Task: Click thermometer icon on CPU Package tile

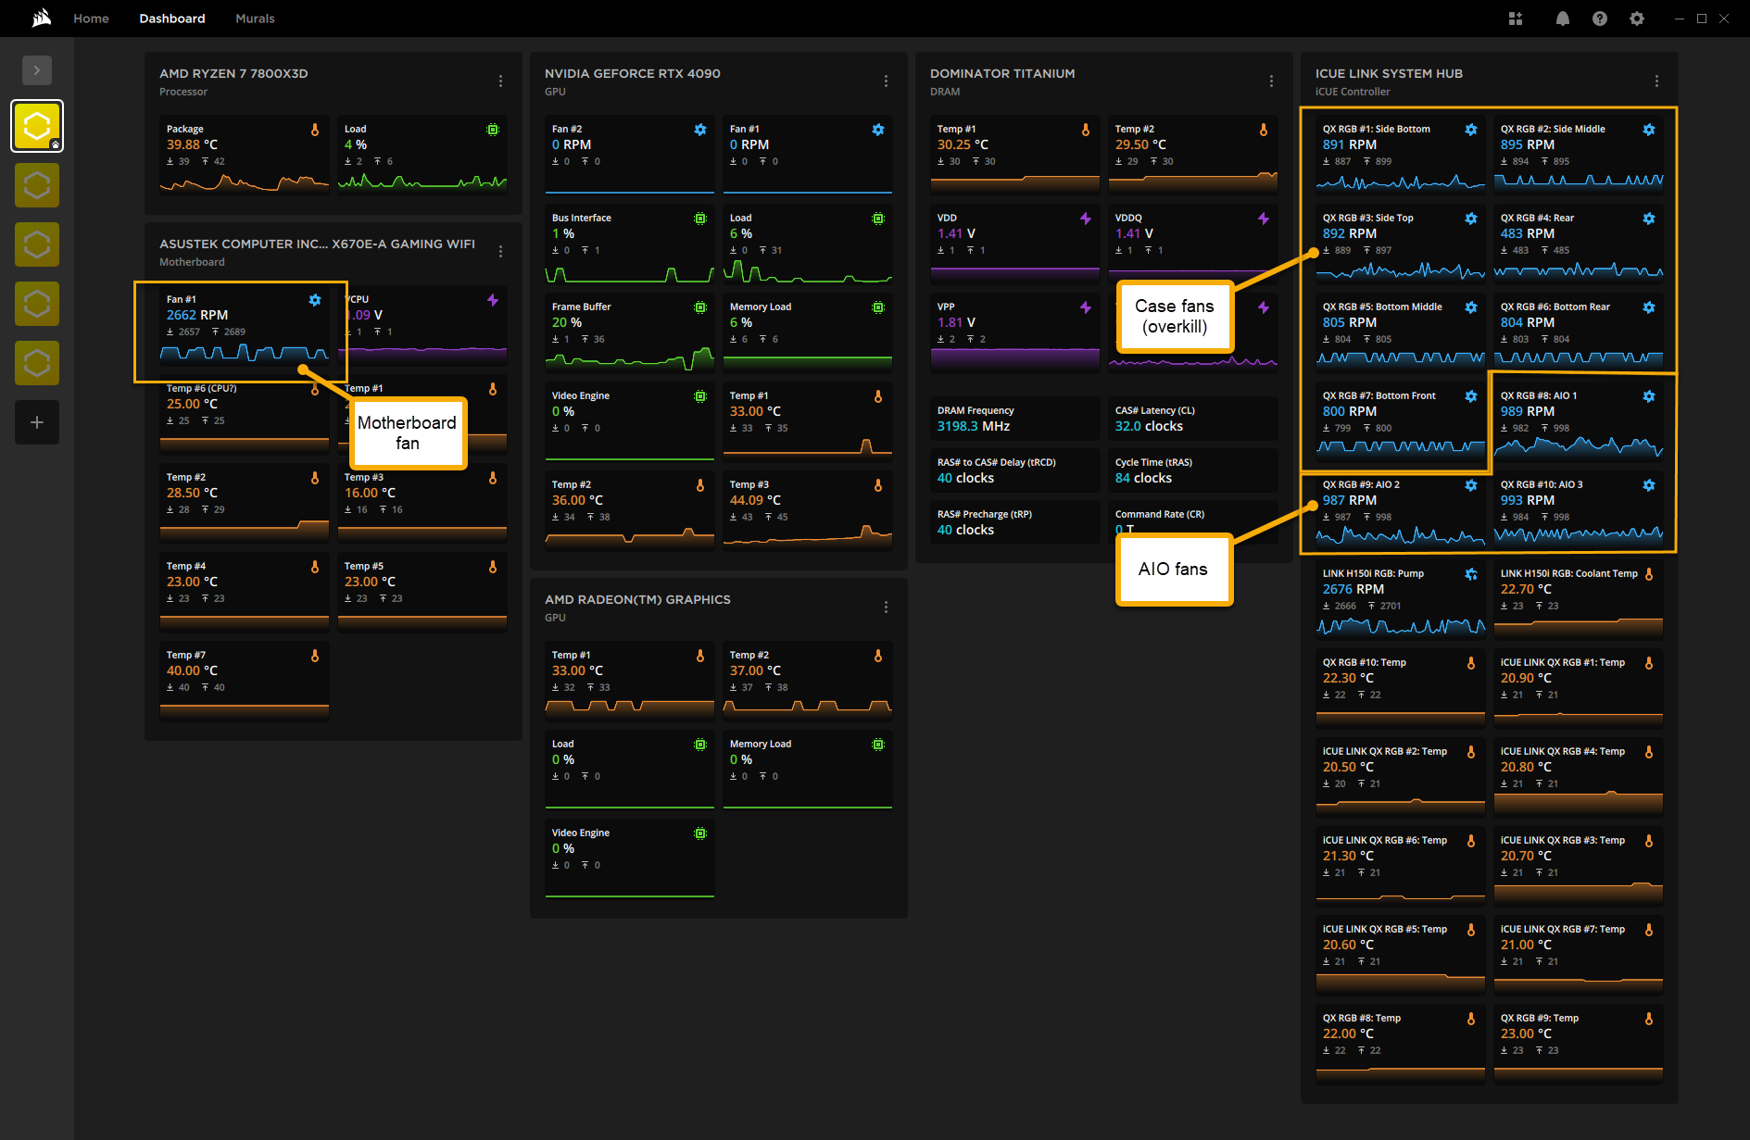Action: pos(315,130)
